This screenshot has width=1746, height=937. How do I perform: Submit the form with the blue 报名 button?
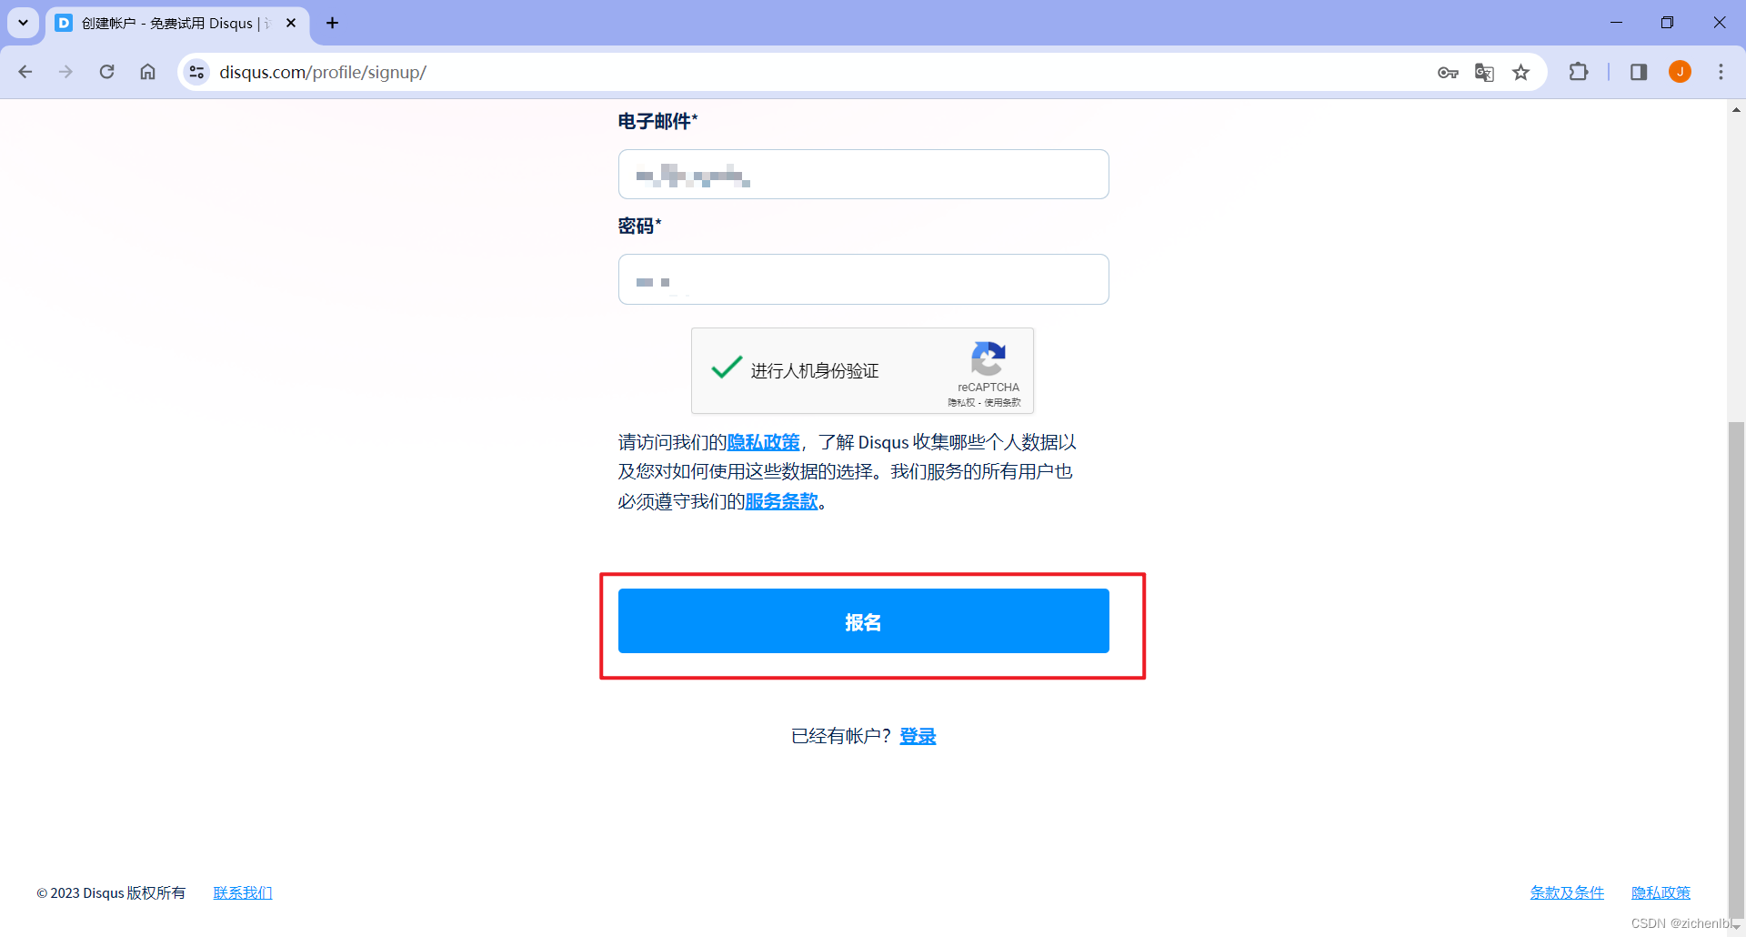pyautogui.click(x=863, y=620)
